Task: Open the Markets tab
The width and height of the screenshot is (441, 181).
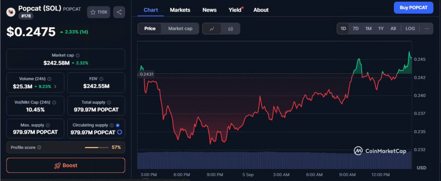Action: 180,10
